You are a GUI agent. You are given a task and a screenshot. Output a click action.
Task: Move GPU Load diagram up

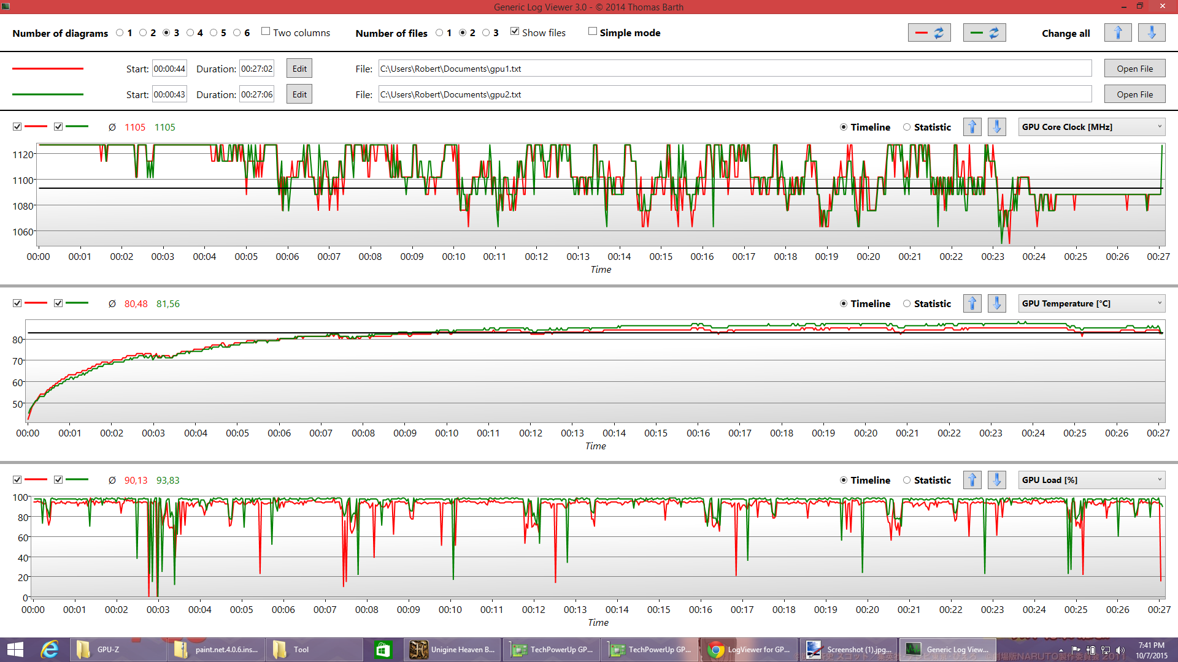pyautogui.click(x=972, y=480)
